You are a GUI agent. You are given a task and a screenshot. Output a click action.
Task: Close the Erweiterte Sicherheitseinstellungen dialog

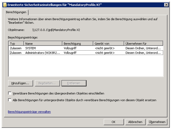tap(166, 5)
